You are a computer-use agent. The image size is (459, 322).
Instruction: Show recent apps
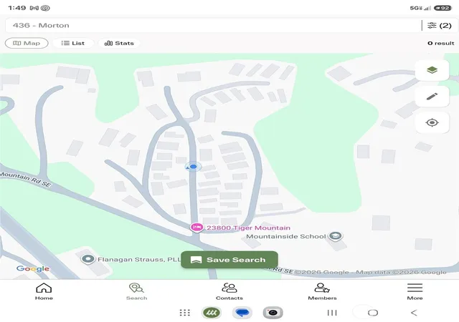click(x=332, y=313)
